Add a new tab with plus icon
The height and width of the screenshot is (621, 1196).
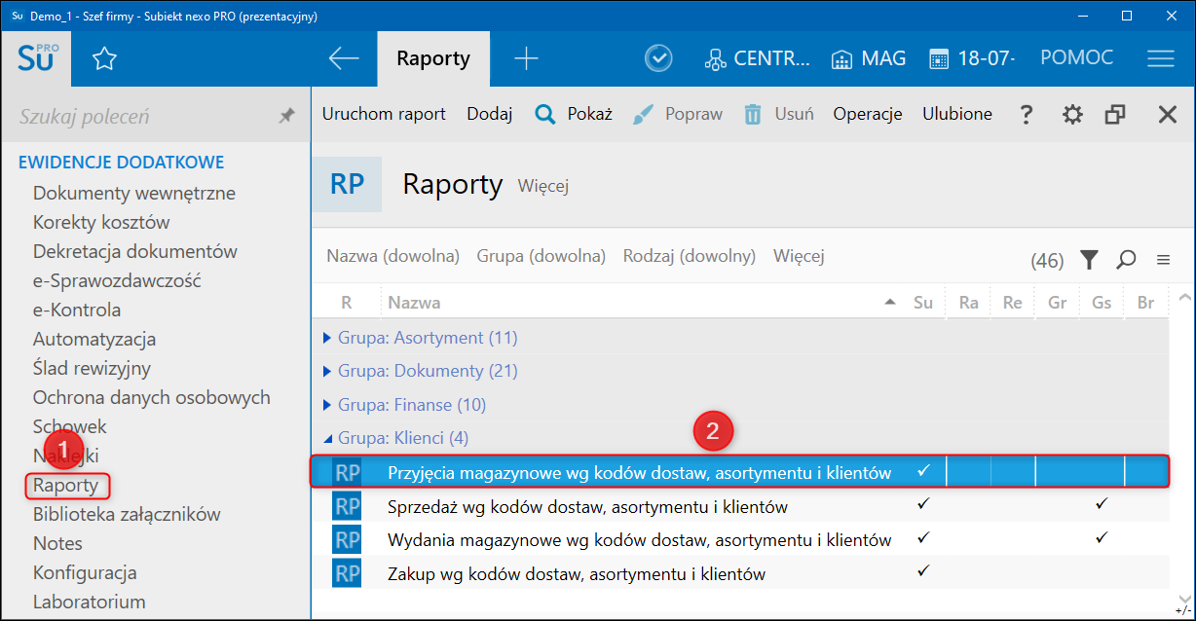[x=526, y=59]
